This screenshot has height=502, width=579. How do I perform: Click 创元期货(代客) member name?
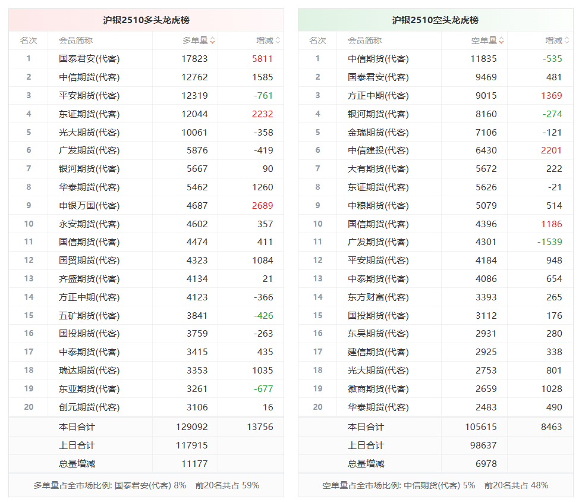point(89,407)
